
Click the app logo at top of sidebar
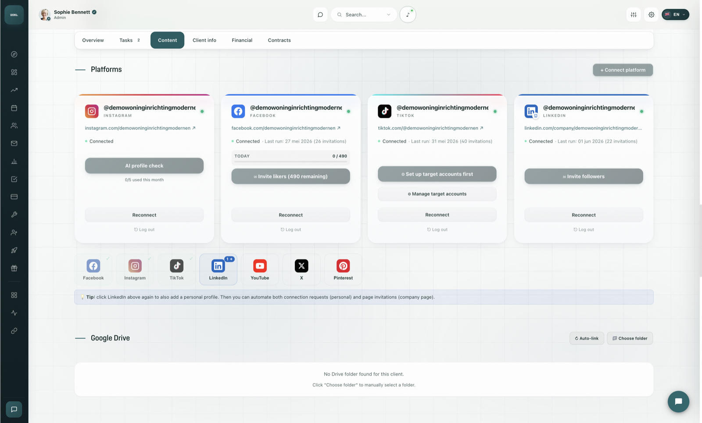click(14, 15)
